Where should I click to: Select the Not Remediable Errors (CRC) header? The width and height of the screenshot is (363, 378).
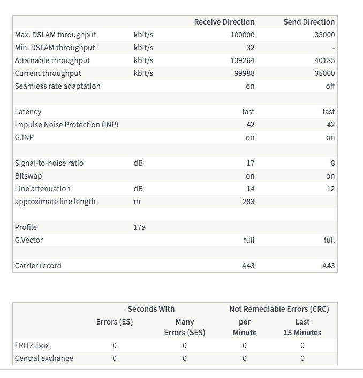[x=279, y=309]
